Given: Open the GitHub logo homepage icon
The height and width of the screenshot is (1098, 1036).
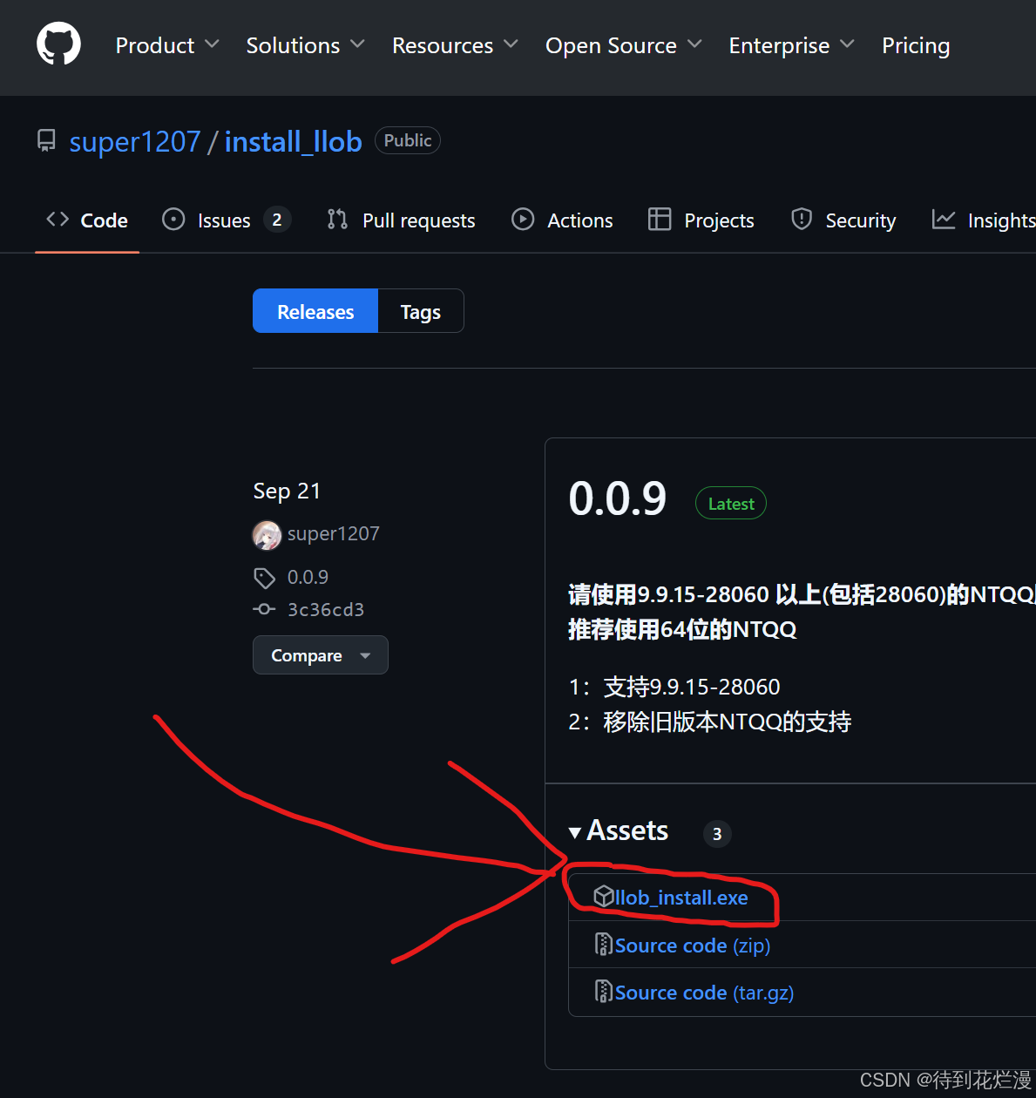Looking at the screenshot, I should [58, 44].
